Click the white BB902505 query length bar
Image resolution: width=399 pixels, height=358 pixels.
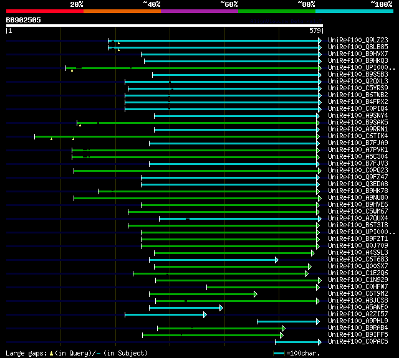click(165, 26)
